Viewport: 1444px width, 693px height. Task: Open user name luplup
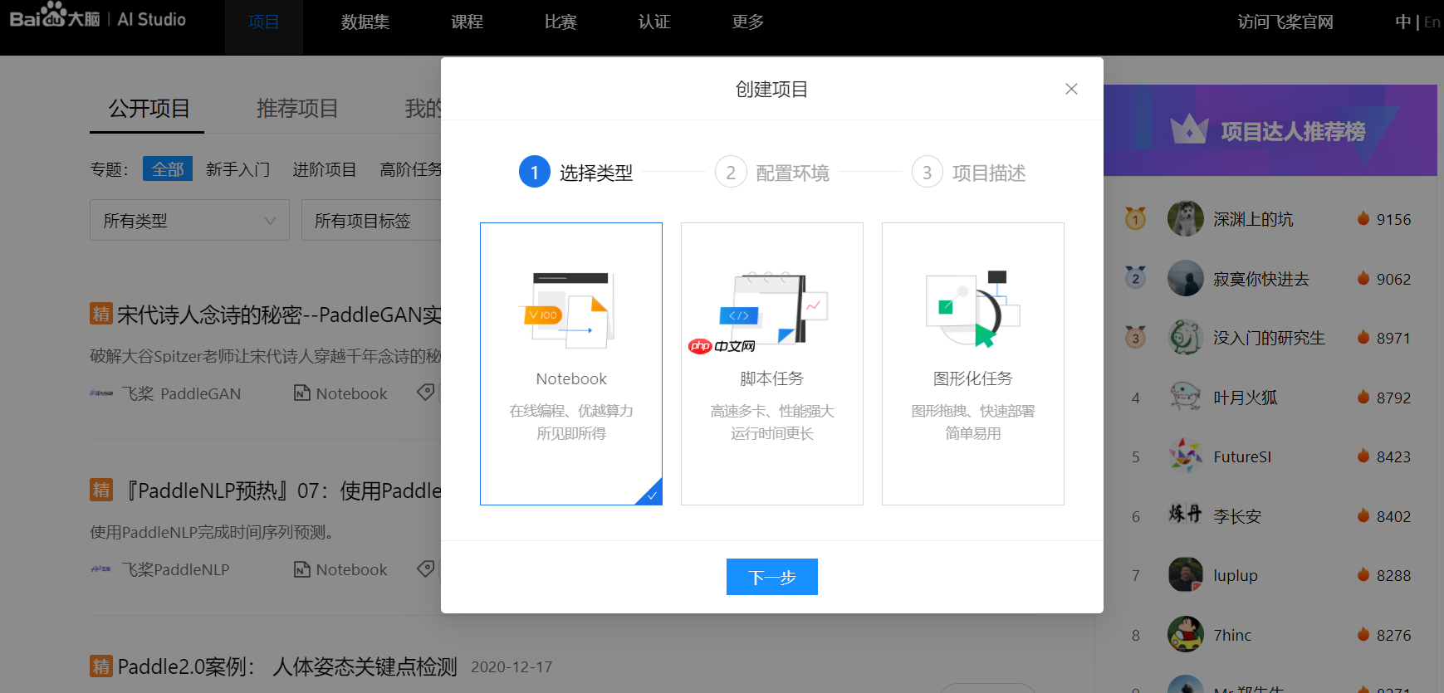[x=1236, y=575]
